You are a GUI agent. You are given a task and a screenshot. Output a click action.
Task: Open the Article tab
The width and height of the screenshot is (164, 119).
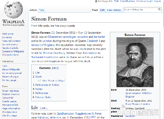(33, 10)
